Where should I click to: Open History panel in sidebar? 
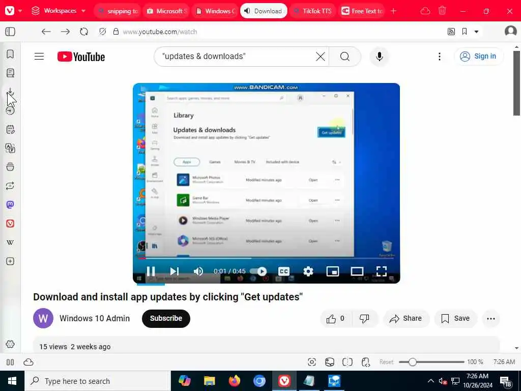coord(10,110)
